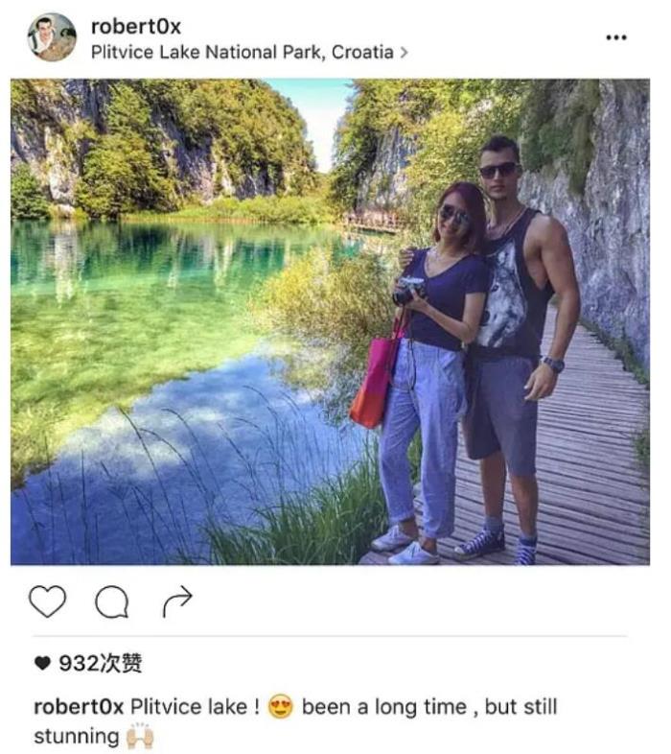Click the caption text 'been a long time'
671x754 pixels.
click(x=384, y=707)
